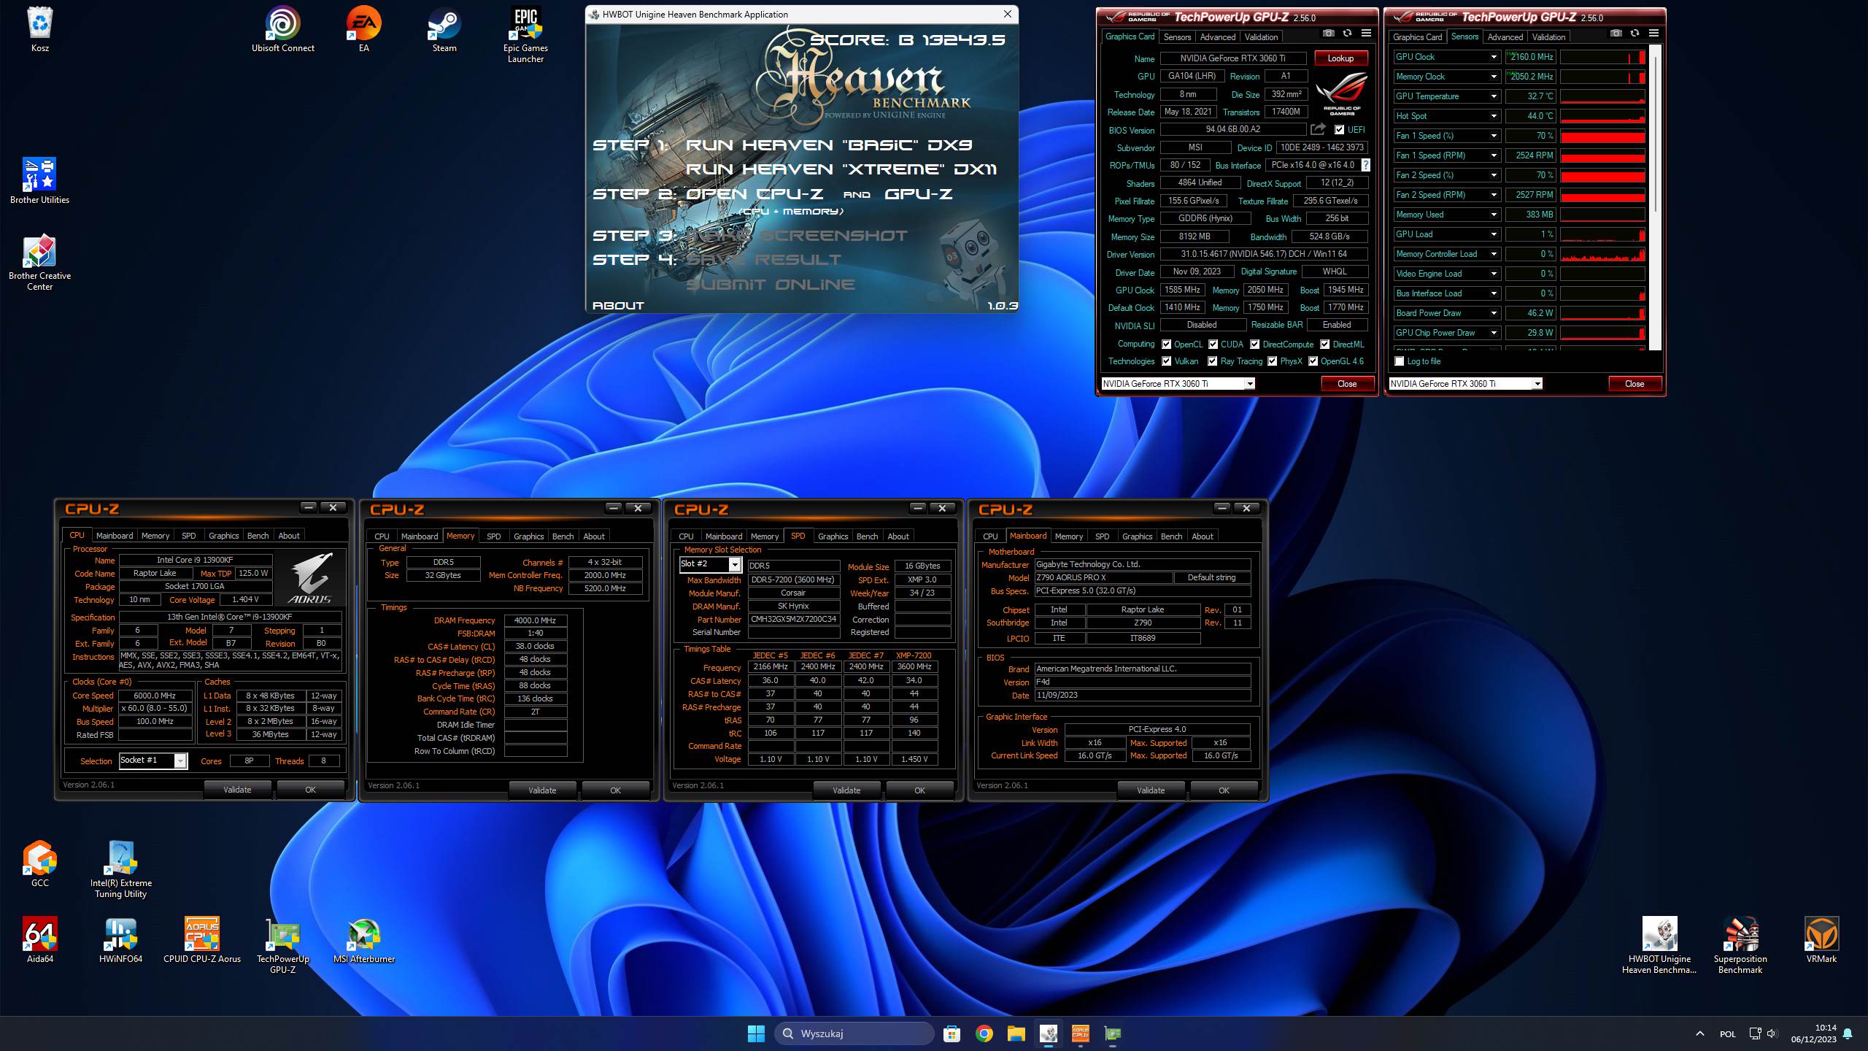Image resolution: width=1868 pixels, height=1051 pixels.
Task: Toggle CUDA checkbox in GPU-Z
Action: pyautogui.click(x=1213, y=344)
